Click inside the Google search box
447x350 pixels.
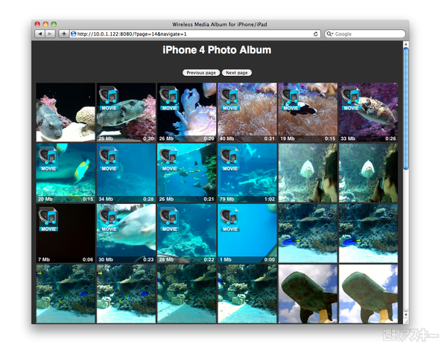(365, 34)
